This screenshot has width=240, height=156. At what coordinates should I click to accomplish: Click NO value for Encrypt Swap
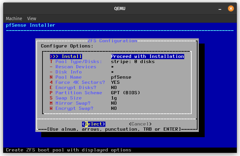point(114,109)
